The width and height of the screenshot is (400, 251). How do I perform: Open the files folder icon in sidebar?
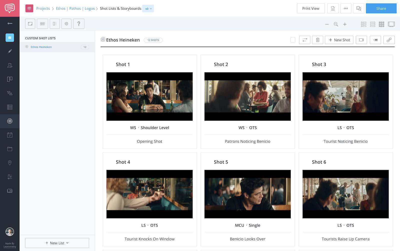pyautogui.click(x=10, y=149)
